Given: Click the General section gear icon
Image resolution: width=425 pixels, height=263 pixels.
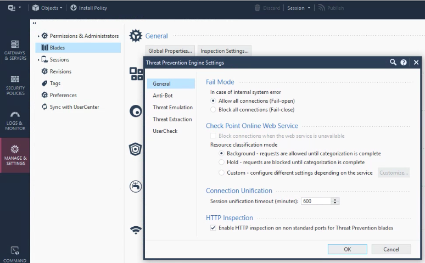Looking at the screenshot, I should point(136,36).
